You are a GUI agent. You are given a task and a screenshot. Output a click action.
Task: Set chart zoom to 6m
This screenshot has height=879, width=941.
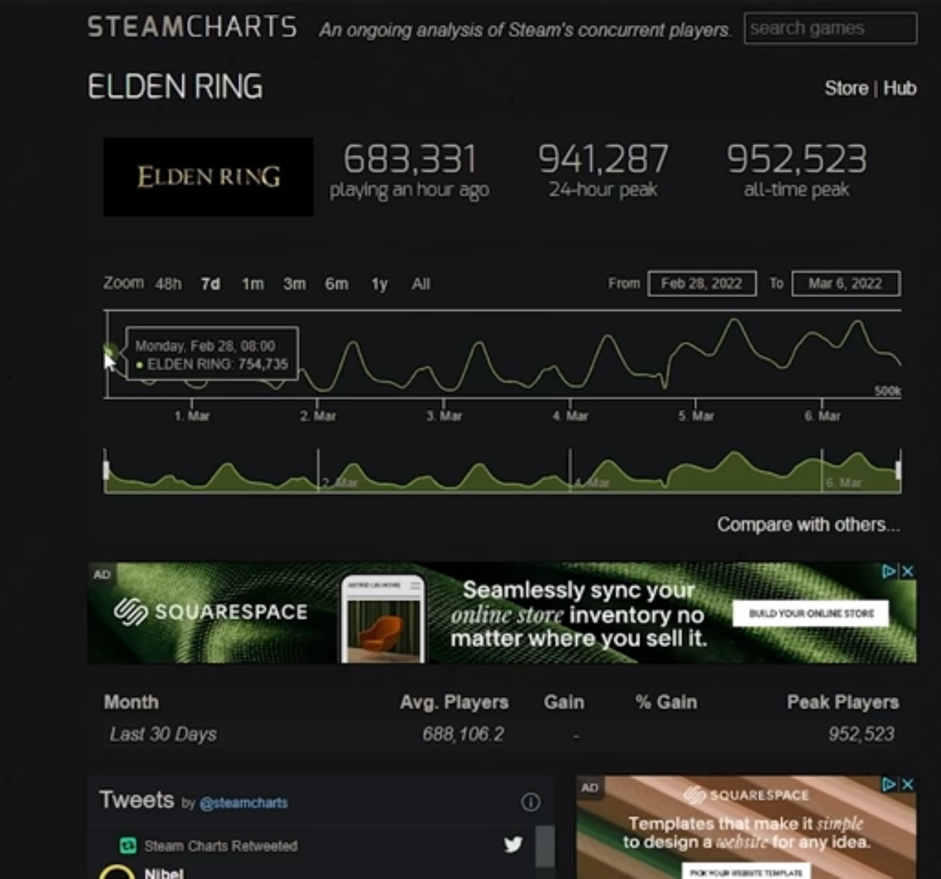point(337,284)
